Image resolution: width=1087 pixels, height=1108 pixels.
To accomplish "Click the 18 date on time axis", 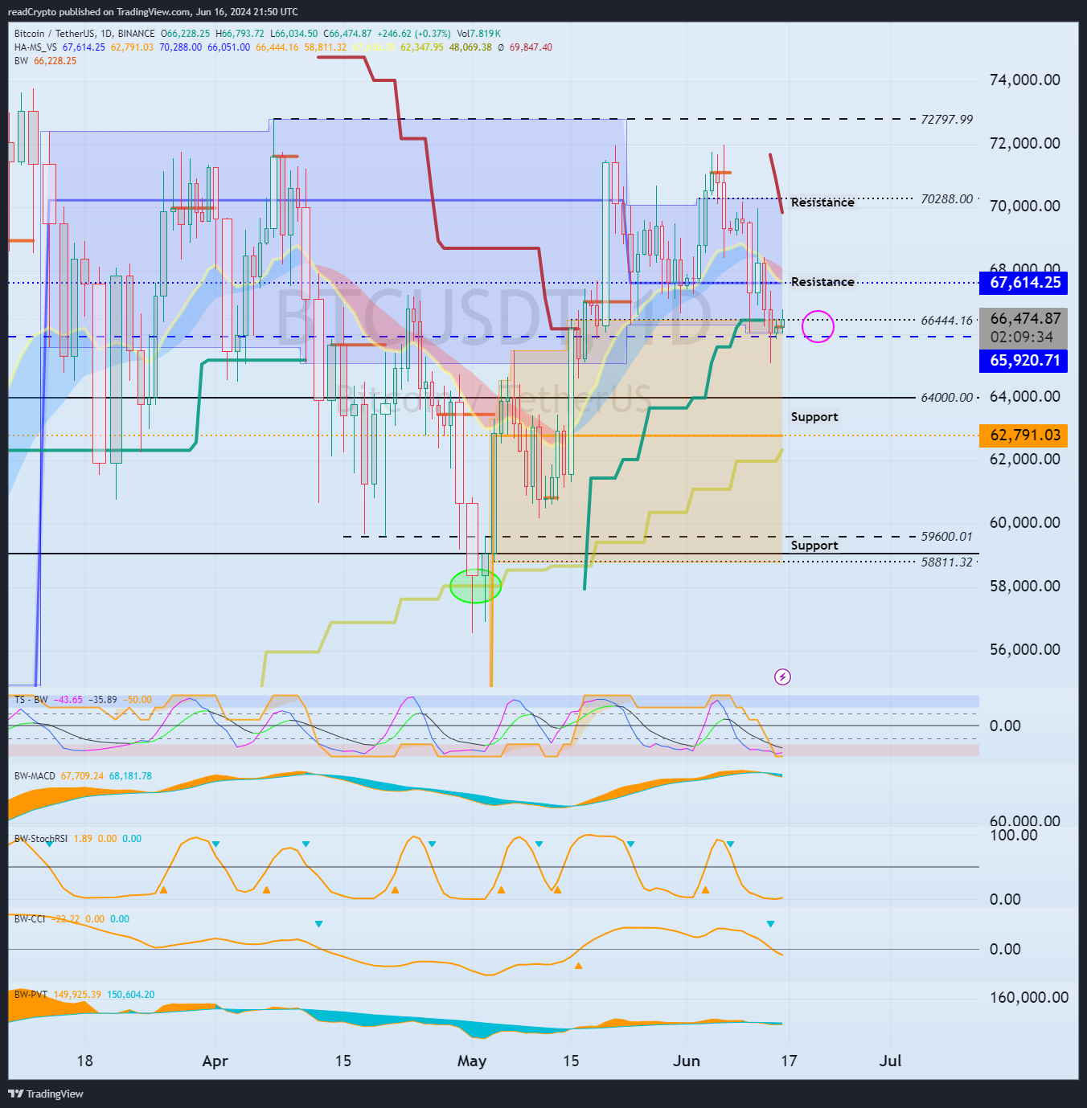I will click(84, 1061).
